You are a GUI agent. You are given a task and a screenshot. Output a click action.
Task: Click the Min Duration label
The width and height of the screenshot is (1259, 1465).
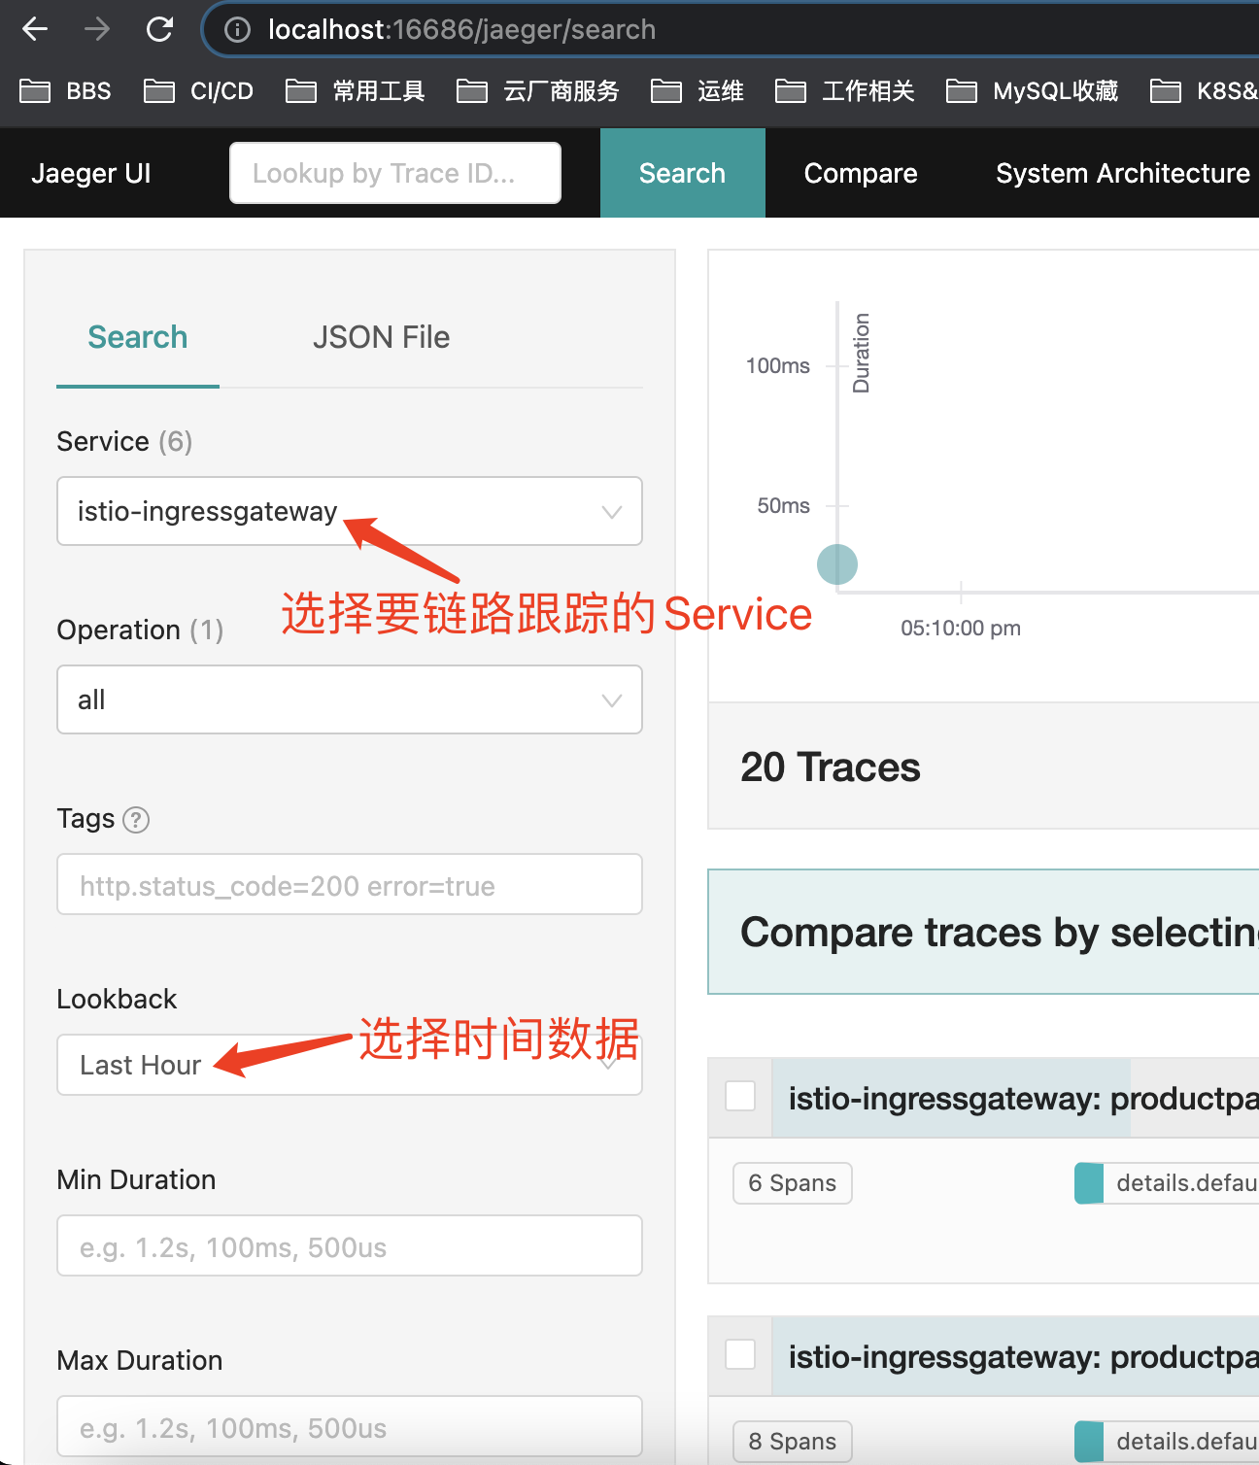pyautogui.click(x=137, y=1179)
